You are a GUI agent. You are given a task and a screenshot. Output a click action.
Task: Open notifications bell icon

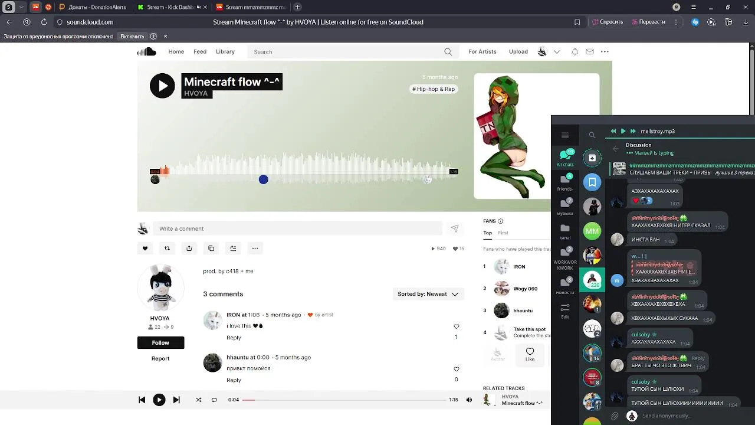click(x=575, y=52)
